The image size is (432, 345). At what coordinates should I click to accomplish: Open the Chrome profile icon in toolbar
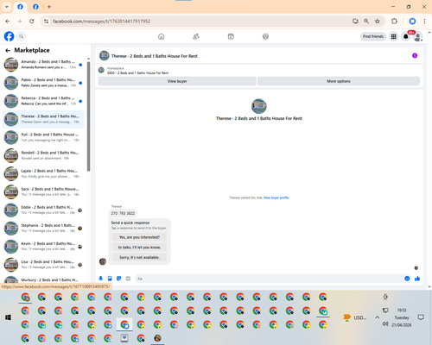[412, 21]
